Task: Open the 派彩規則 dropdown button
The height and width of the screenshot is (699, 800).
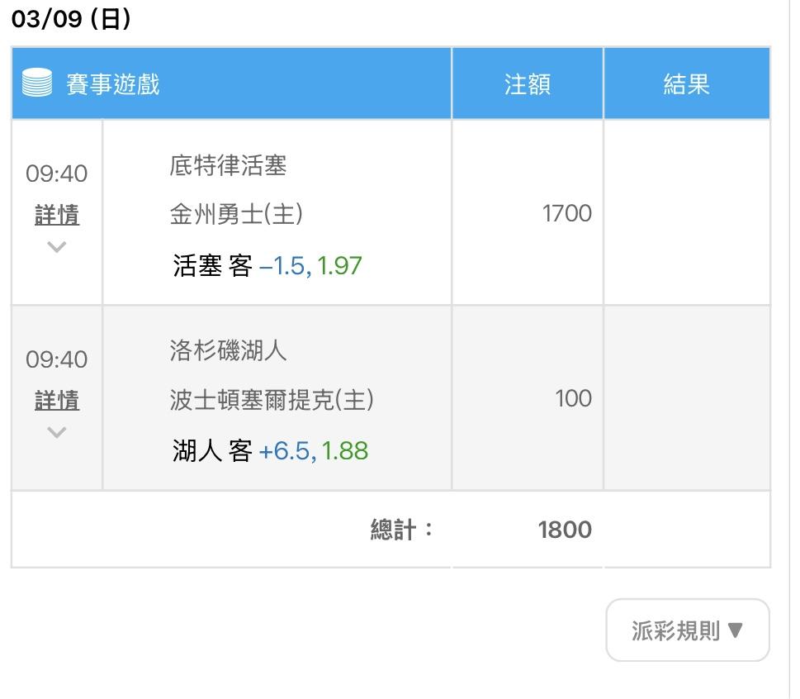Action: [x=687, y=630]
